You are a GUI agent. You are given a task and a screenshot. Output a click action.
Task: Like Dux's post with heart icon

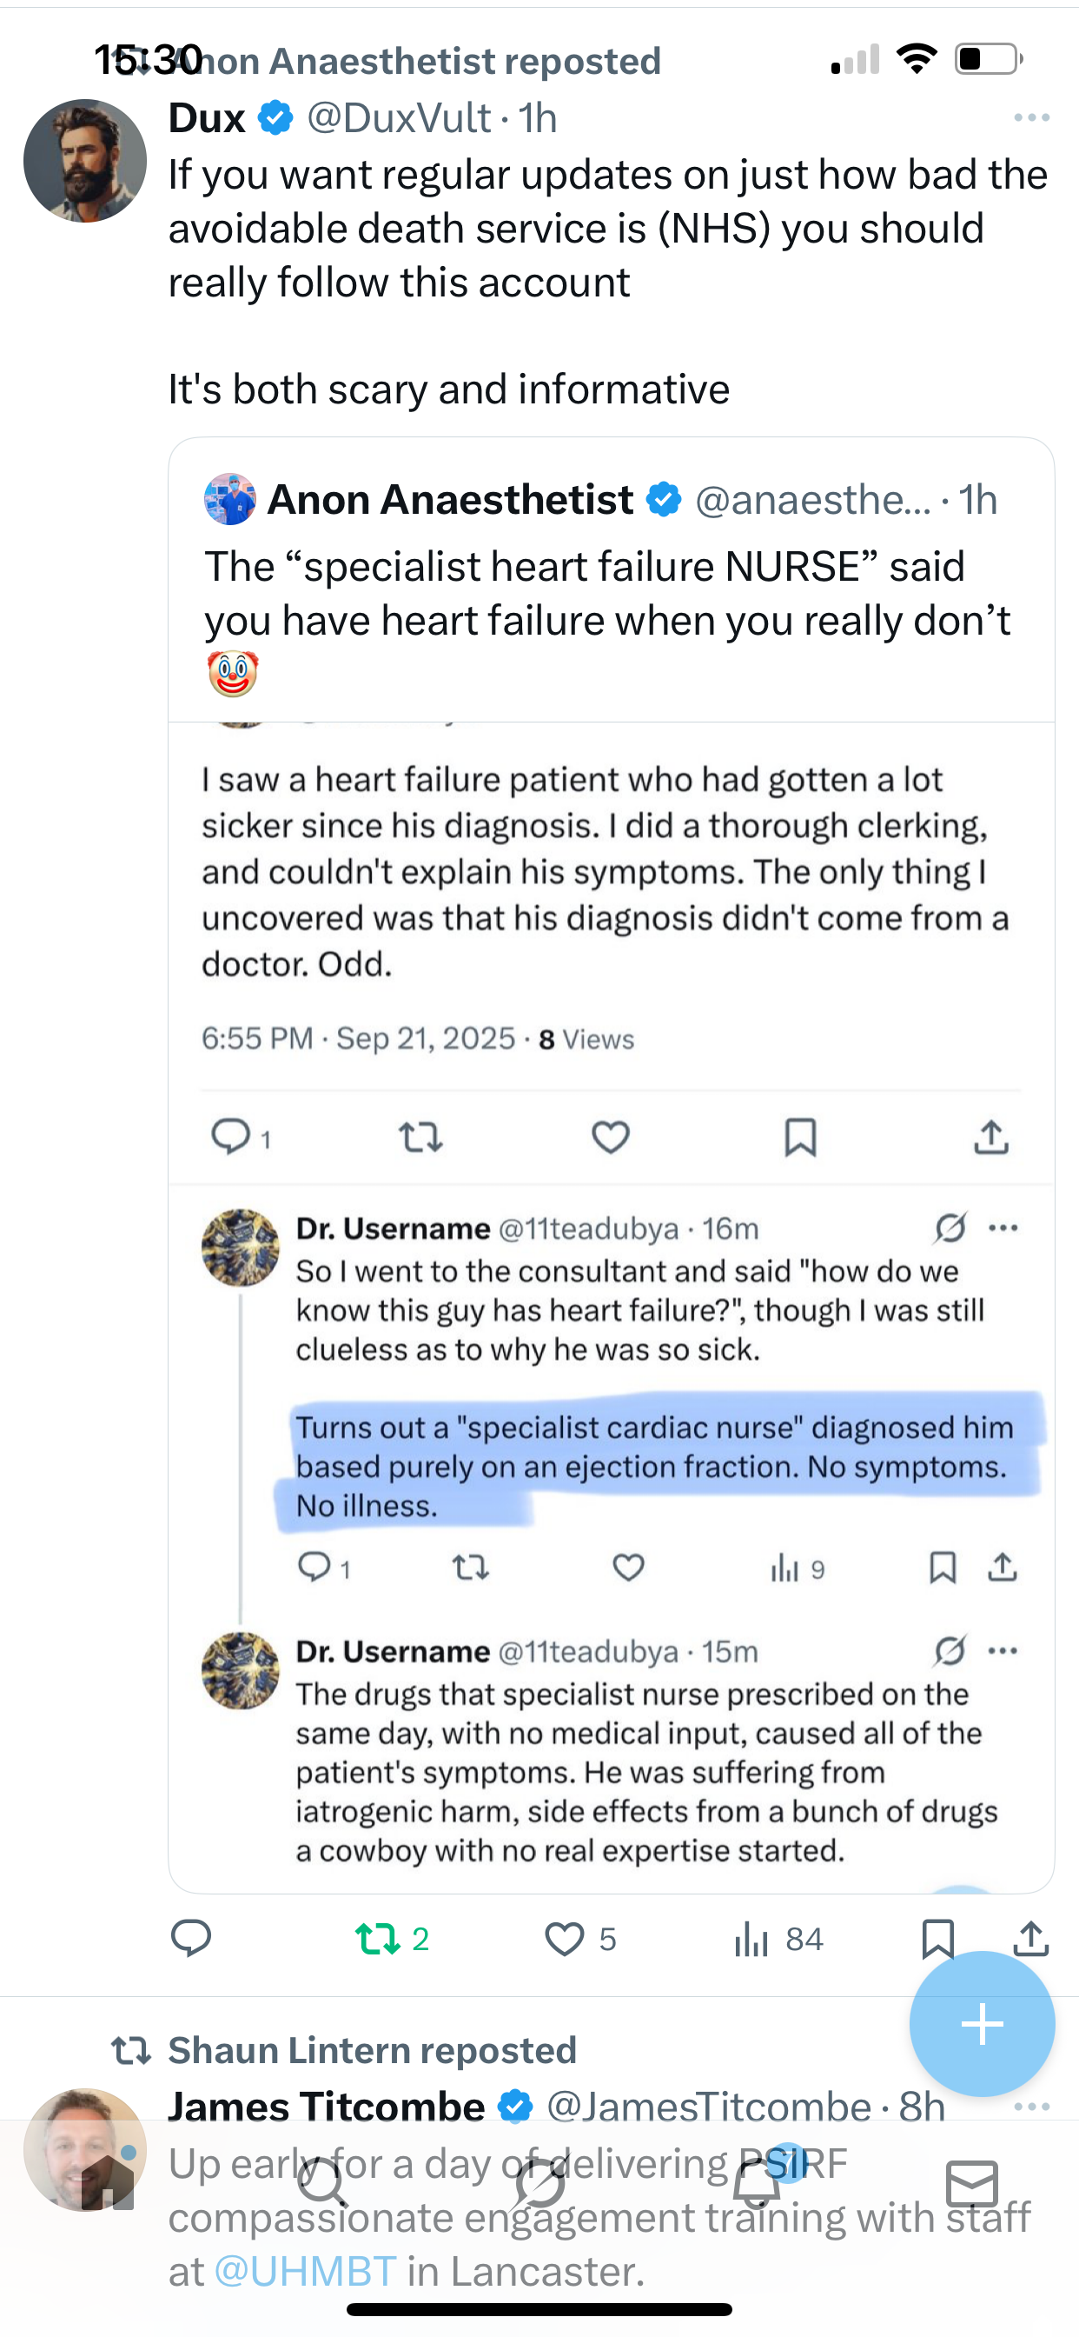(564, 1939)
